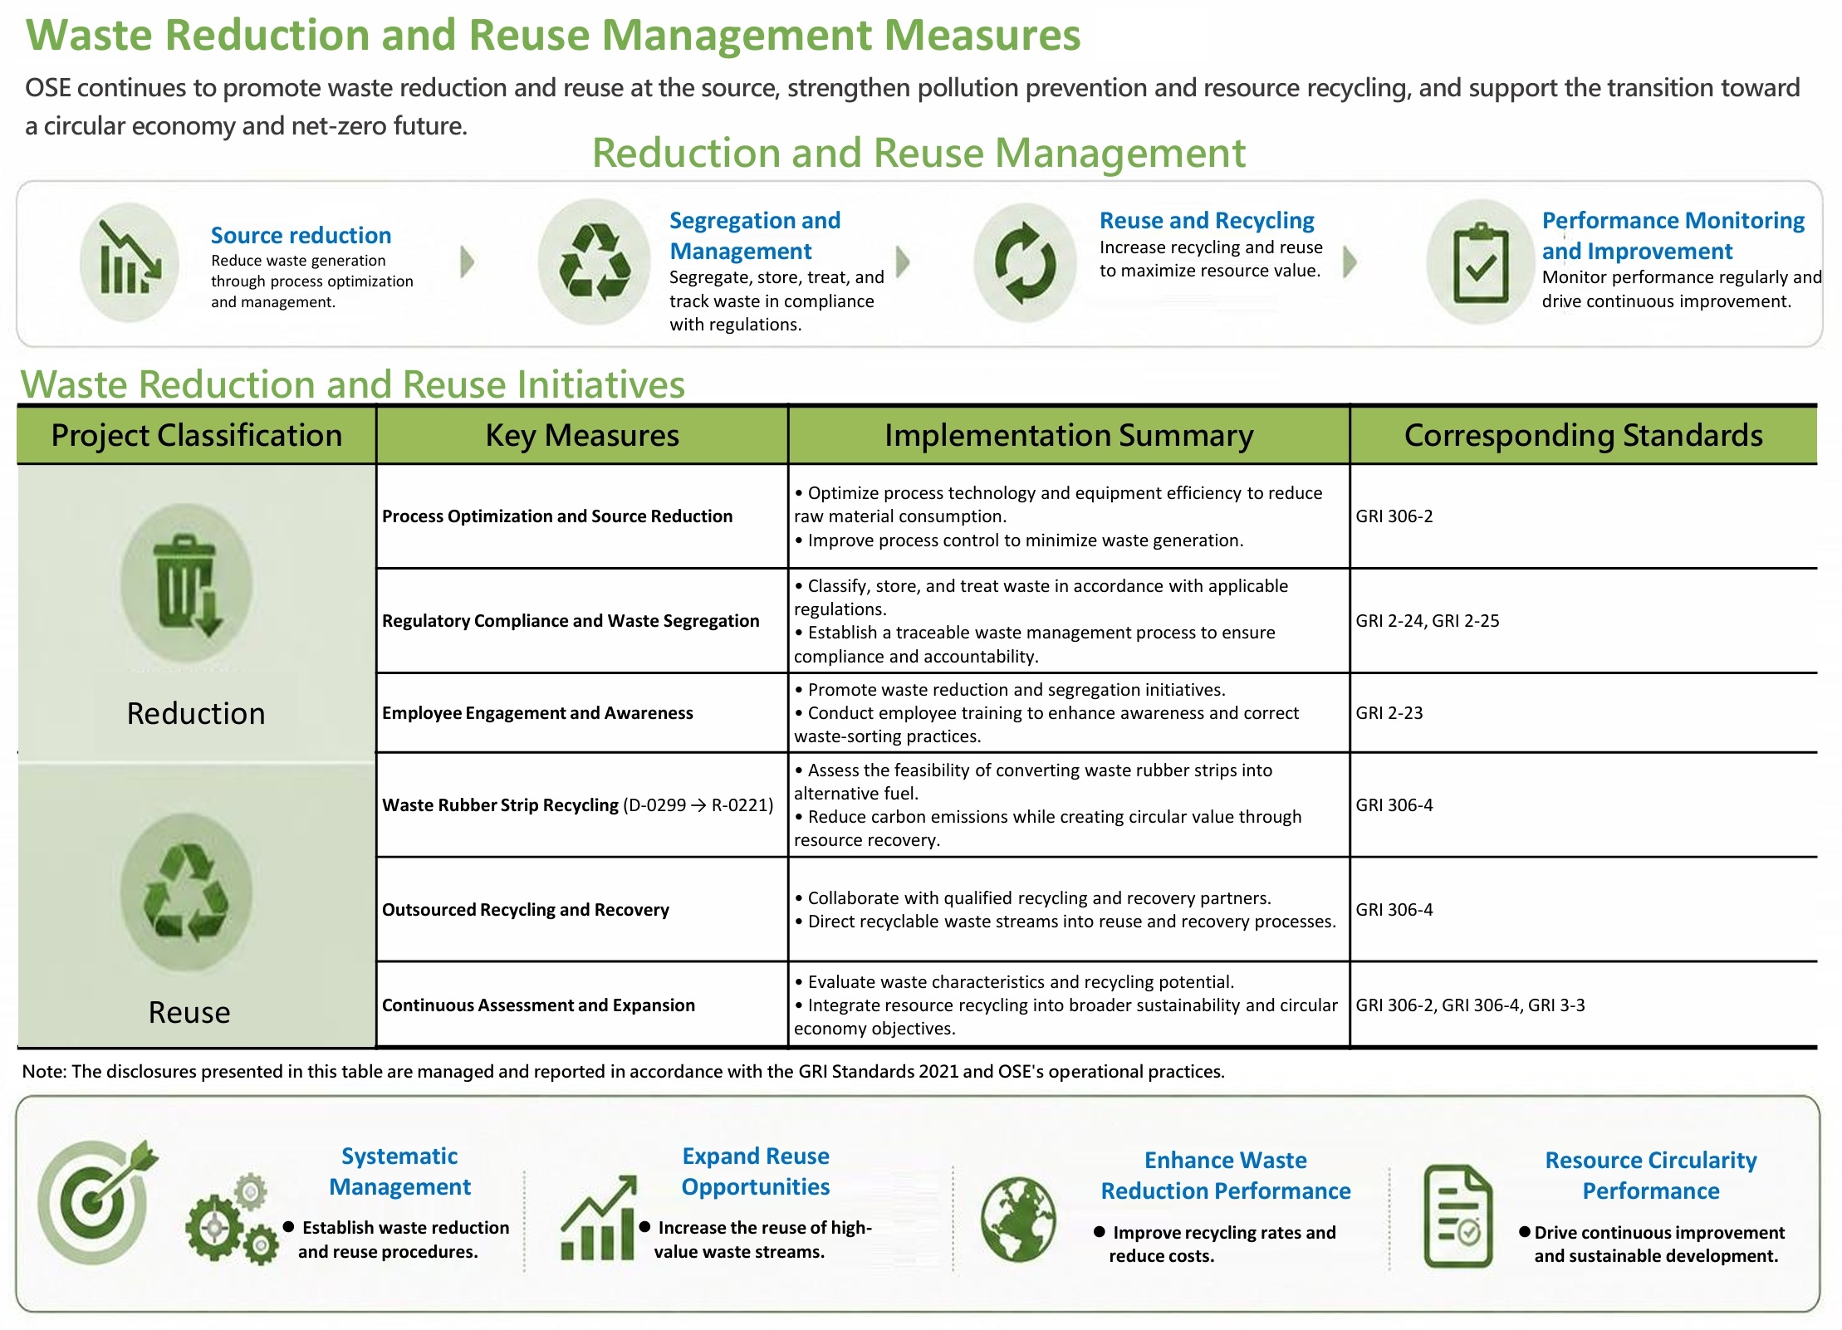The image size is (1842, 1330).
Task: Click 'Classify, store, and treat waste' summary cell
Action: 1069,621
